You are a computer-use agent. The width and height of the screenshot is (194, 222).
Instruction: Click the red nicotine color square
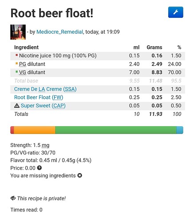[x=17, y=55]
